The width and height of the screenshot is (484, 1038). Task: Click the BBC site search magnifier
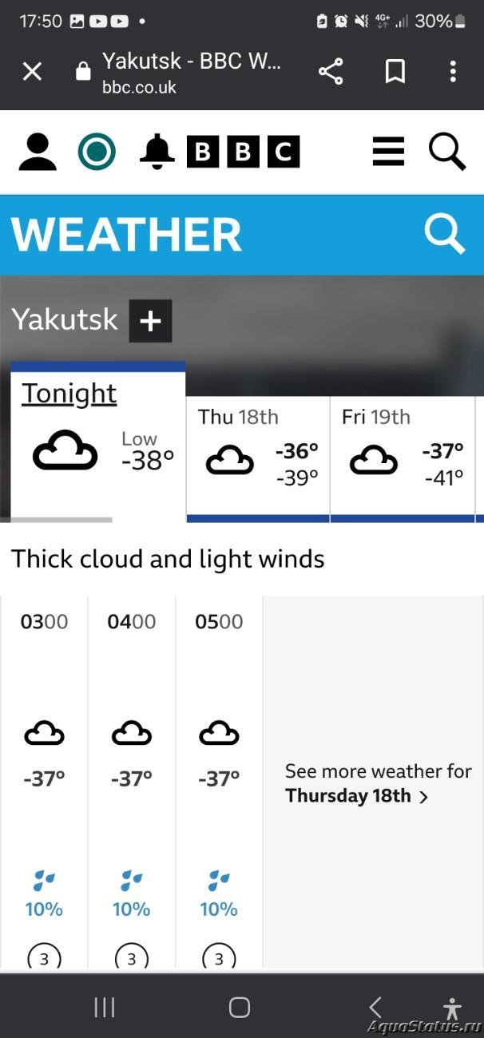(x=447, y=152)
